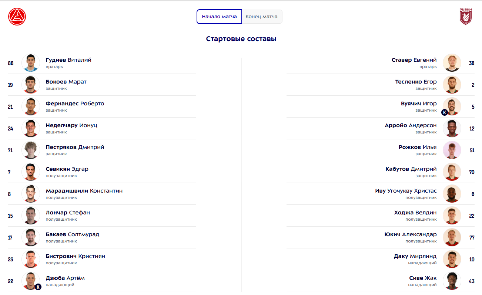Click Арройо Андерсон's player photo
482x295 pixels.
[452, 128]
